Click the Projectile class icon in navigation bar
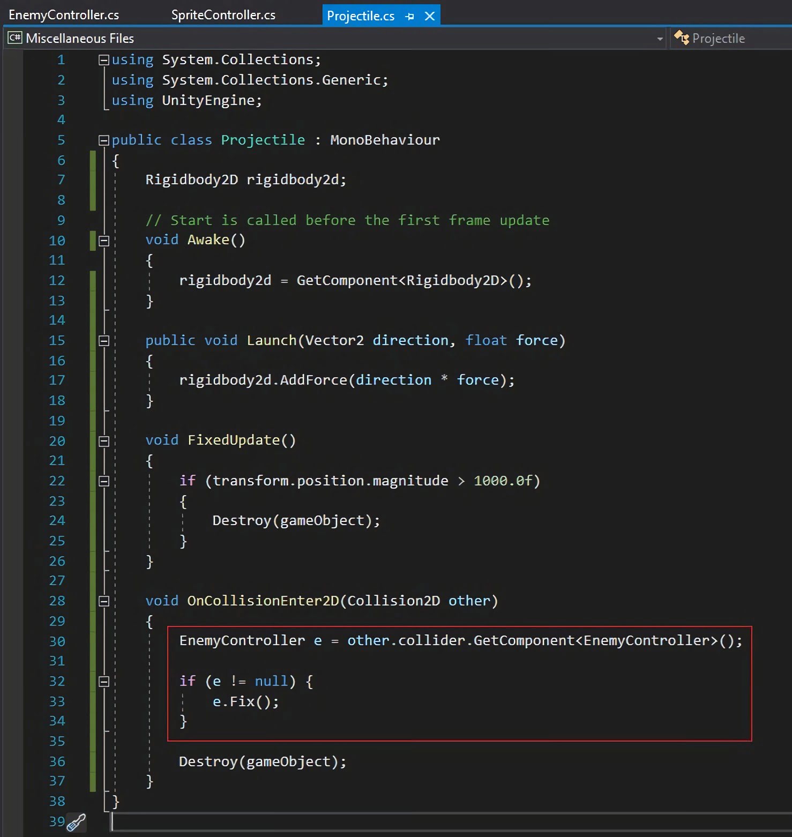792x837 pixels. click(681, 38)
